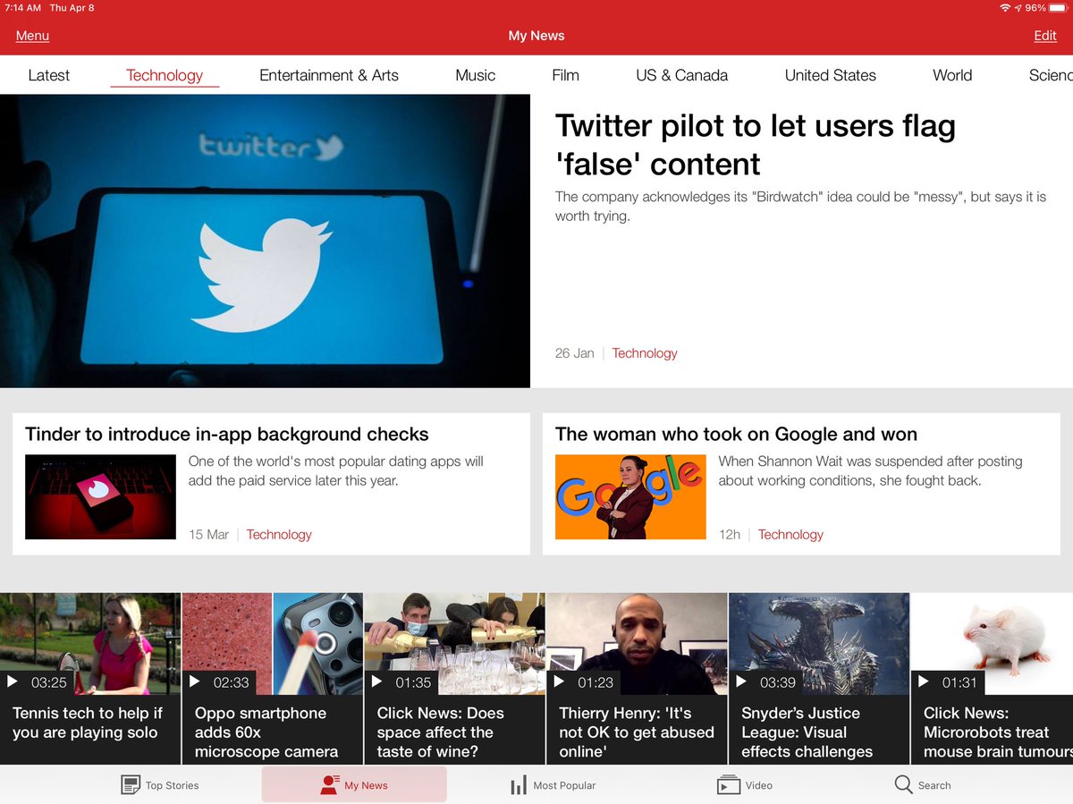Open the wine pouring video thumbnail
This screenshot has height=804, width=1073.
[x=454, y=643]
